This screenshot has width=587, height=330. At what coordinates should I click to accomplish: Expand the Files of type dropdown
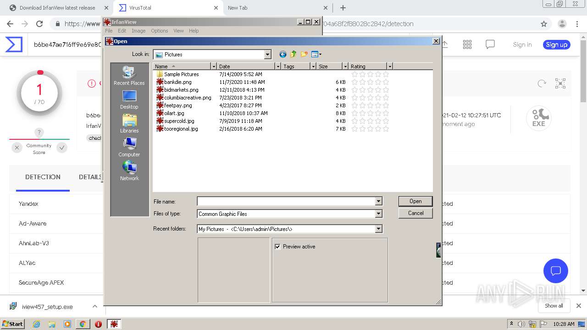point(378,214)
